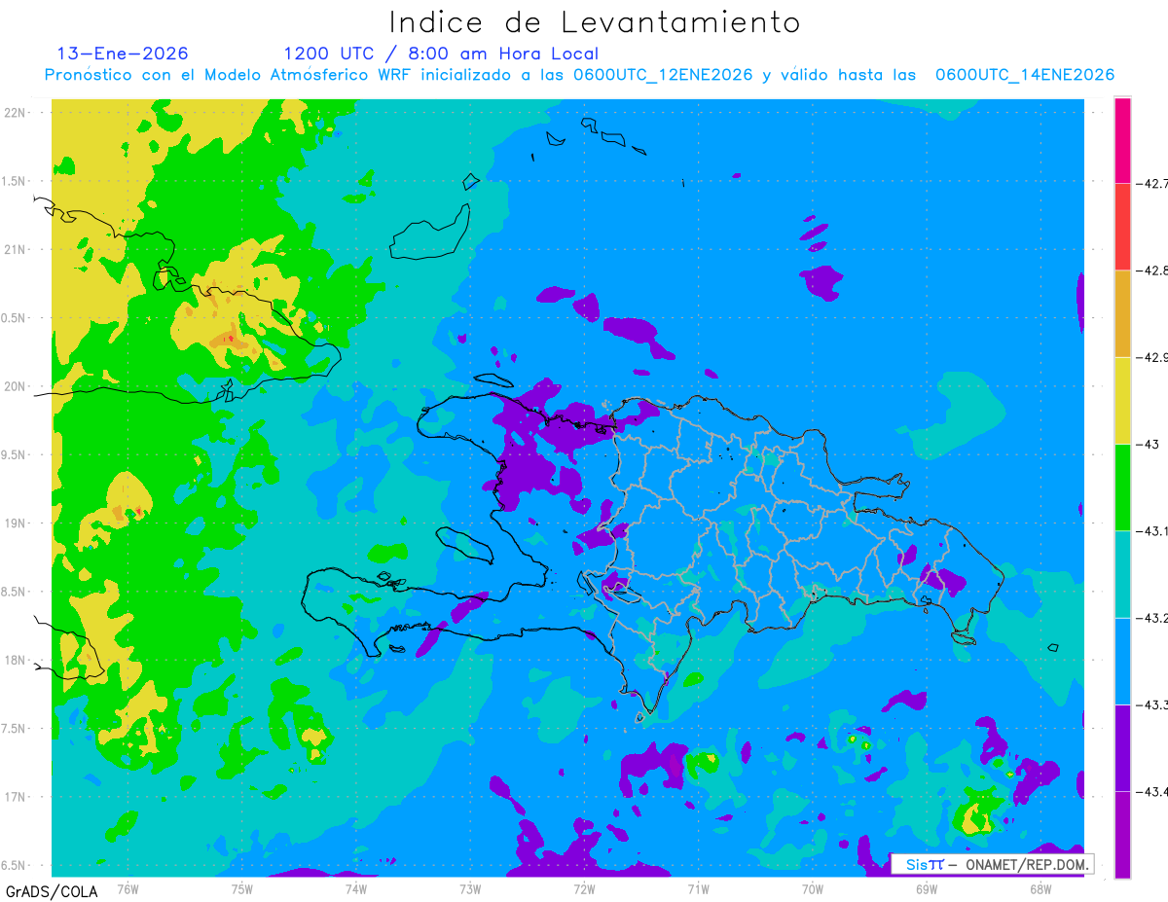Click the '70W' longitude label
Viewport: 1168px width, 902px height.
(x=813, y=888)
